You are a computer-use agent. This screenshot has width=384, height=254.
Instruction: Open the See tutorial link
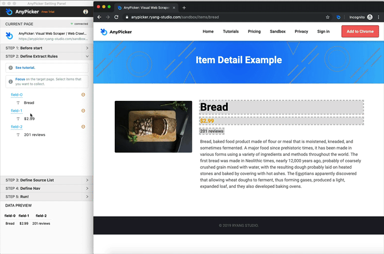pos(25,68)
